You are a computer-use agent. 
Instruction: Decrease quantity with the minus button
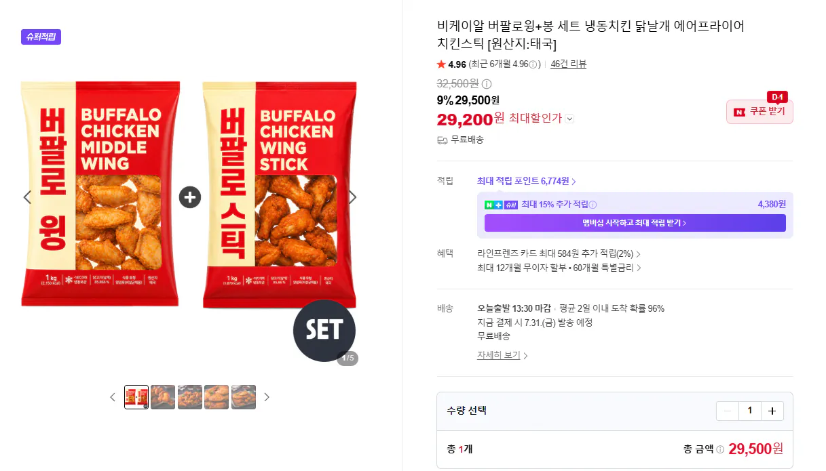[728, 411]
